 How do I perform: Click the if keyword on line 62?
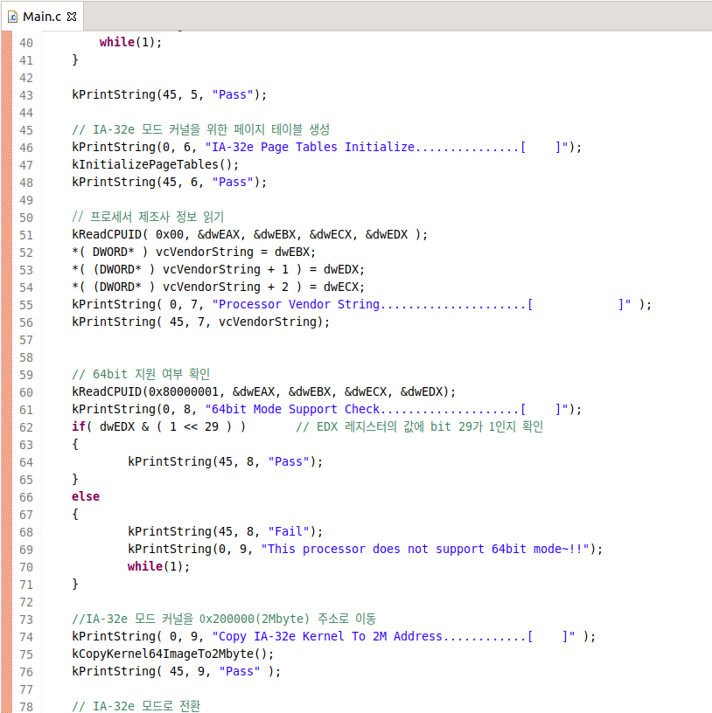coord(79,426)
